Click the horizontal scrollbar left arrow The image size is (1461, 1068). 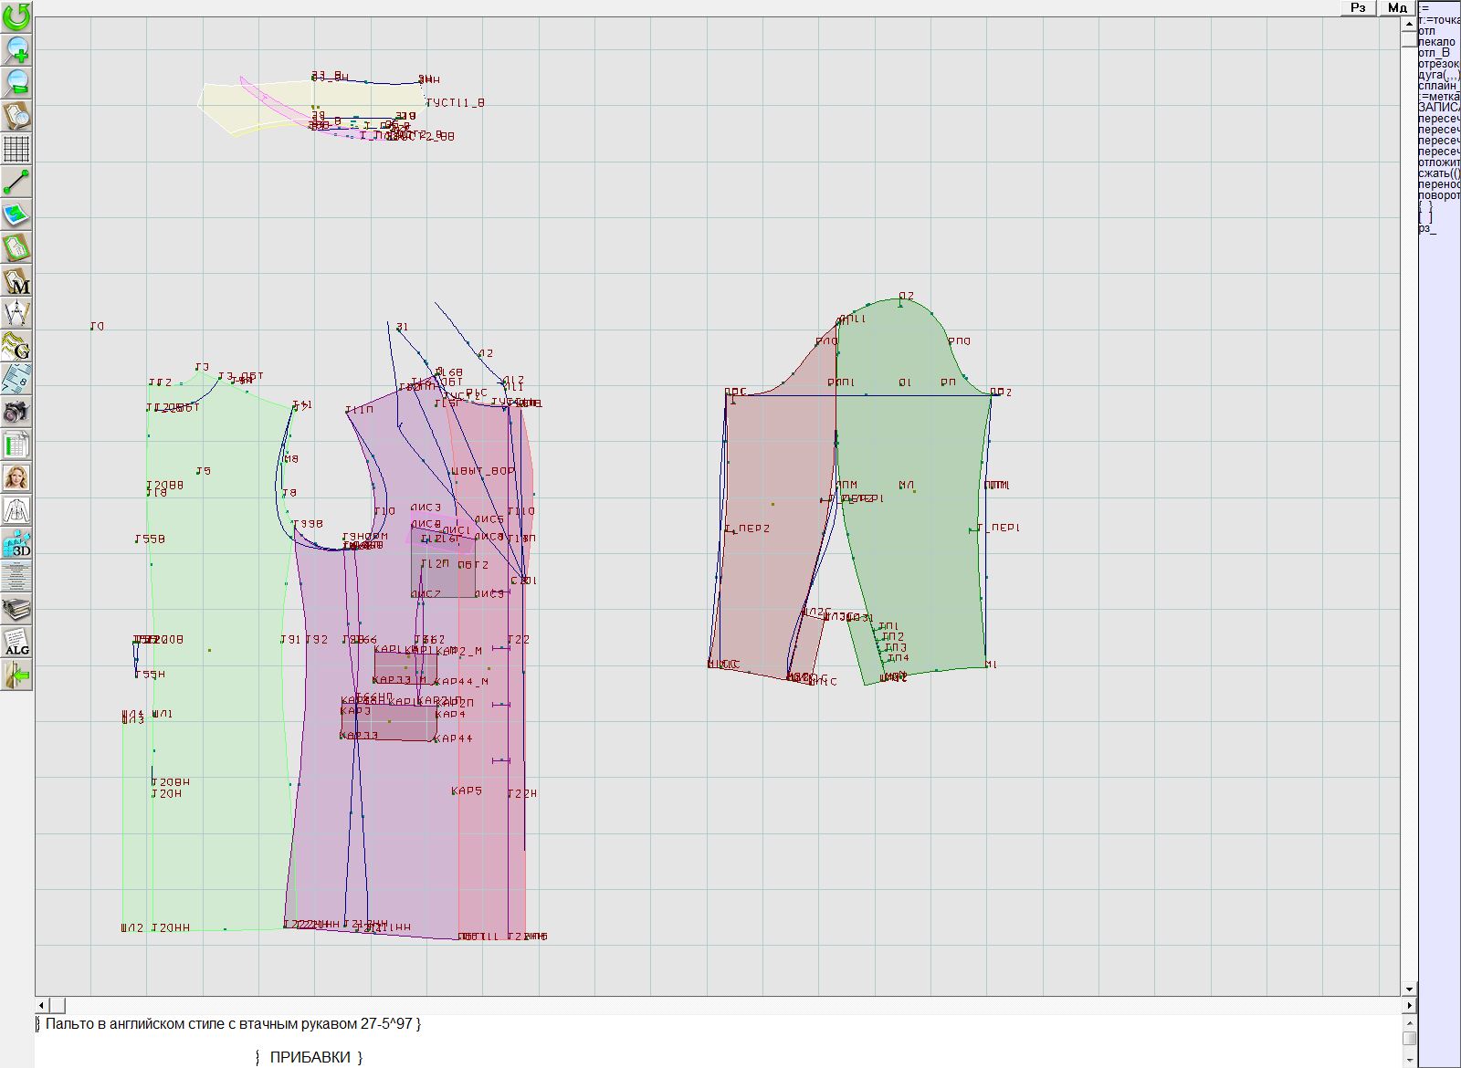42,1005
